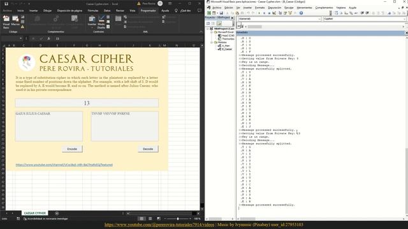Viewport: 408px width, 229px height.
Task: Open the comments icon in Excel ribbon
Action: (200, 11)
